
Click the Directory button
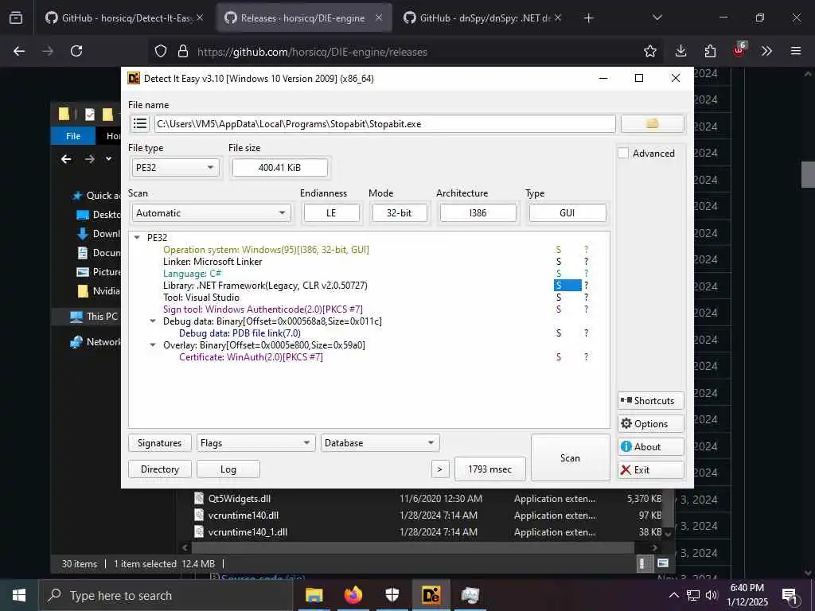(159, 469)
